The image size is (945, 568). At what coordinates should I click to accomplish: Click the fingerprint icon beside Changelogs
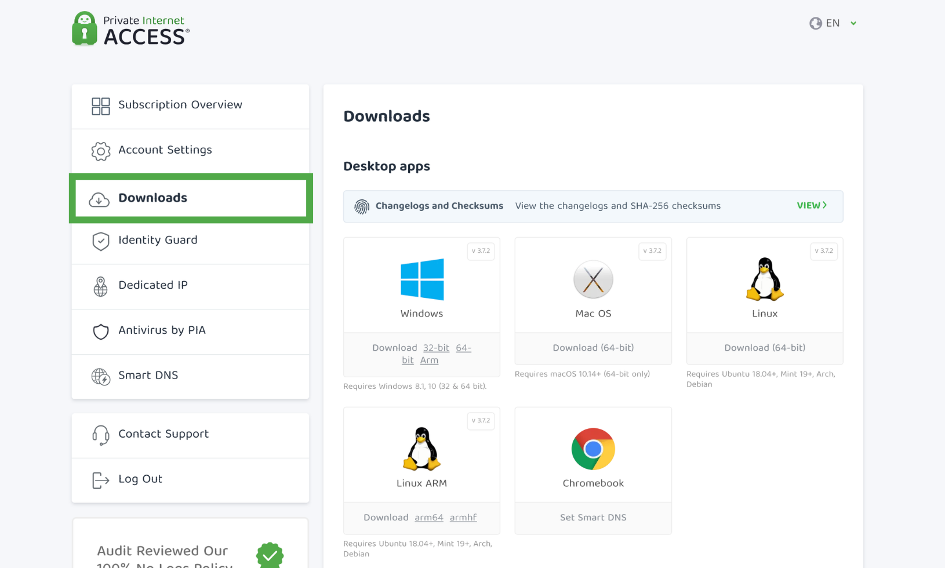(362, 206)
